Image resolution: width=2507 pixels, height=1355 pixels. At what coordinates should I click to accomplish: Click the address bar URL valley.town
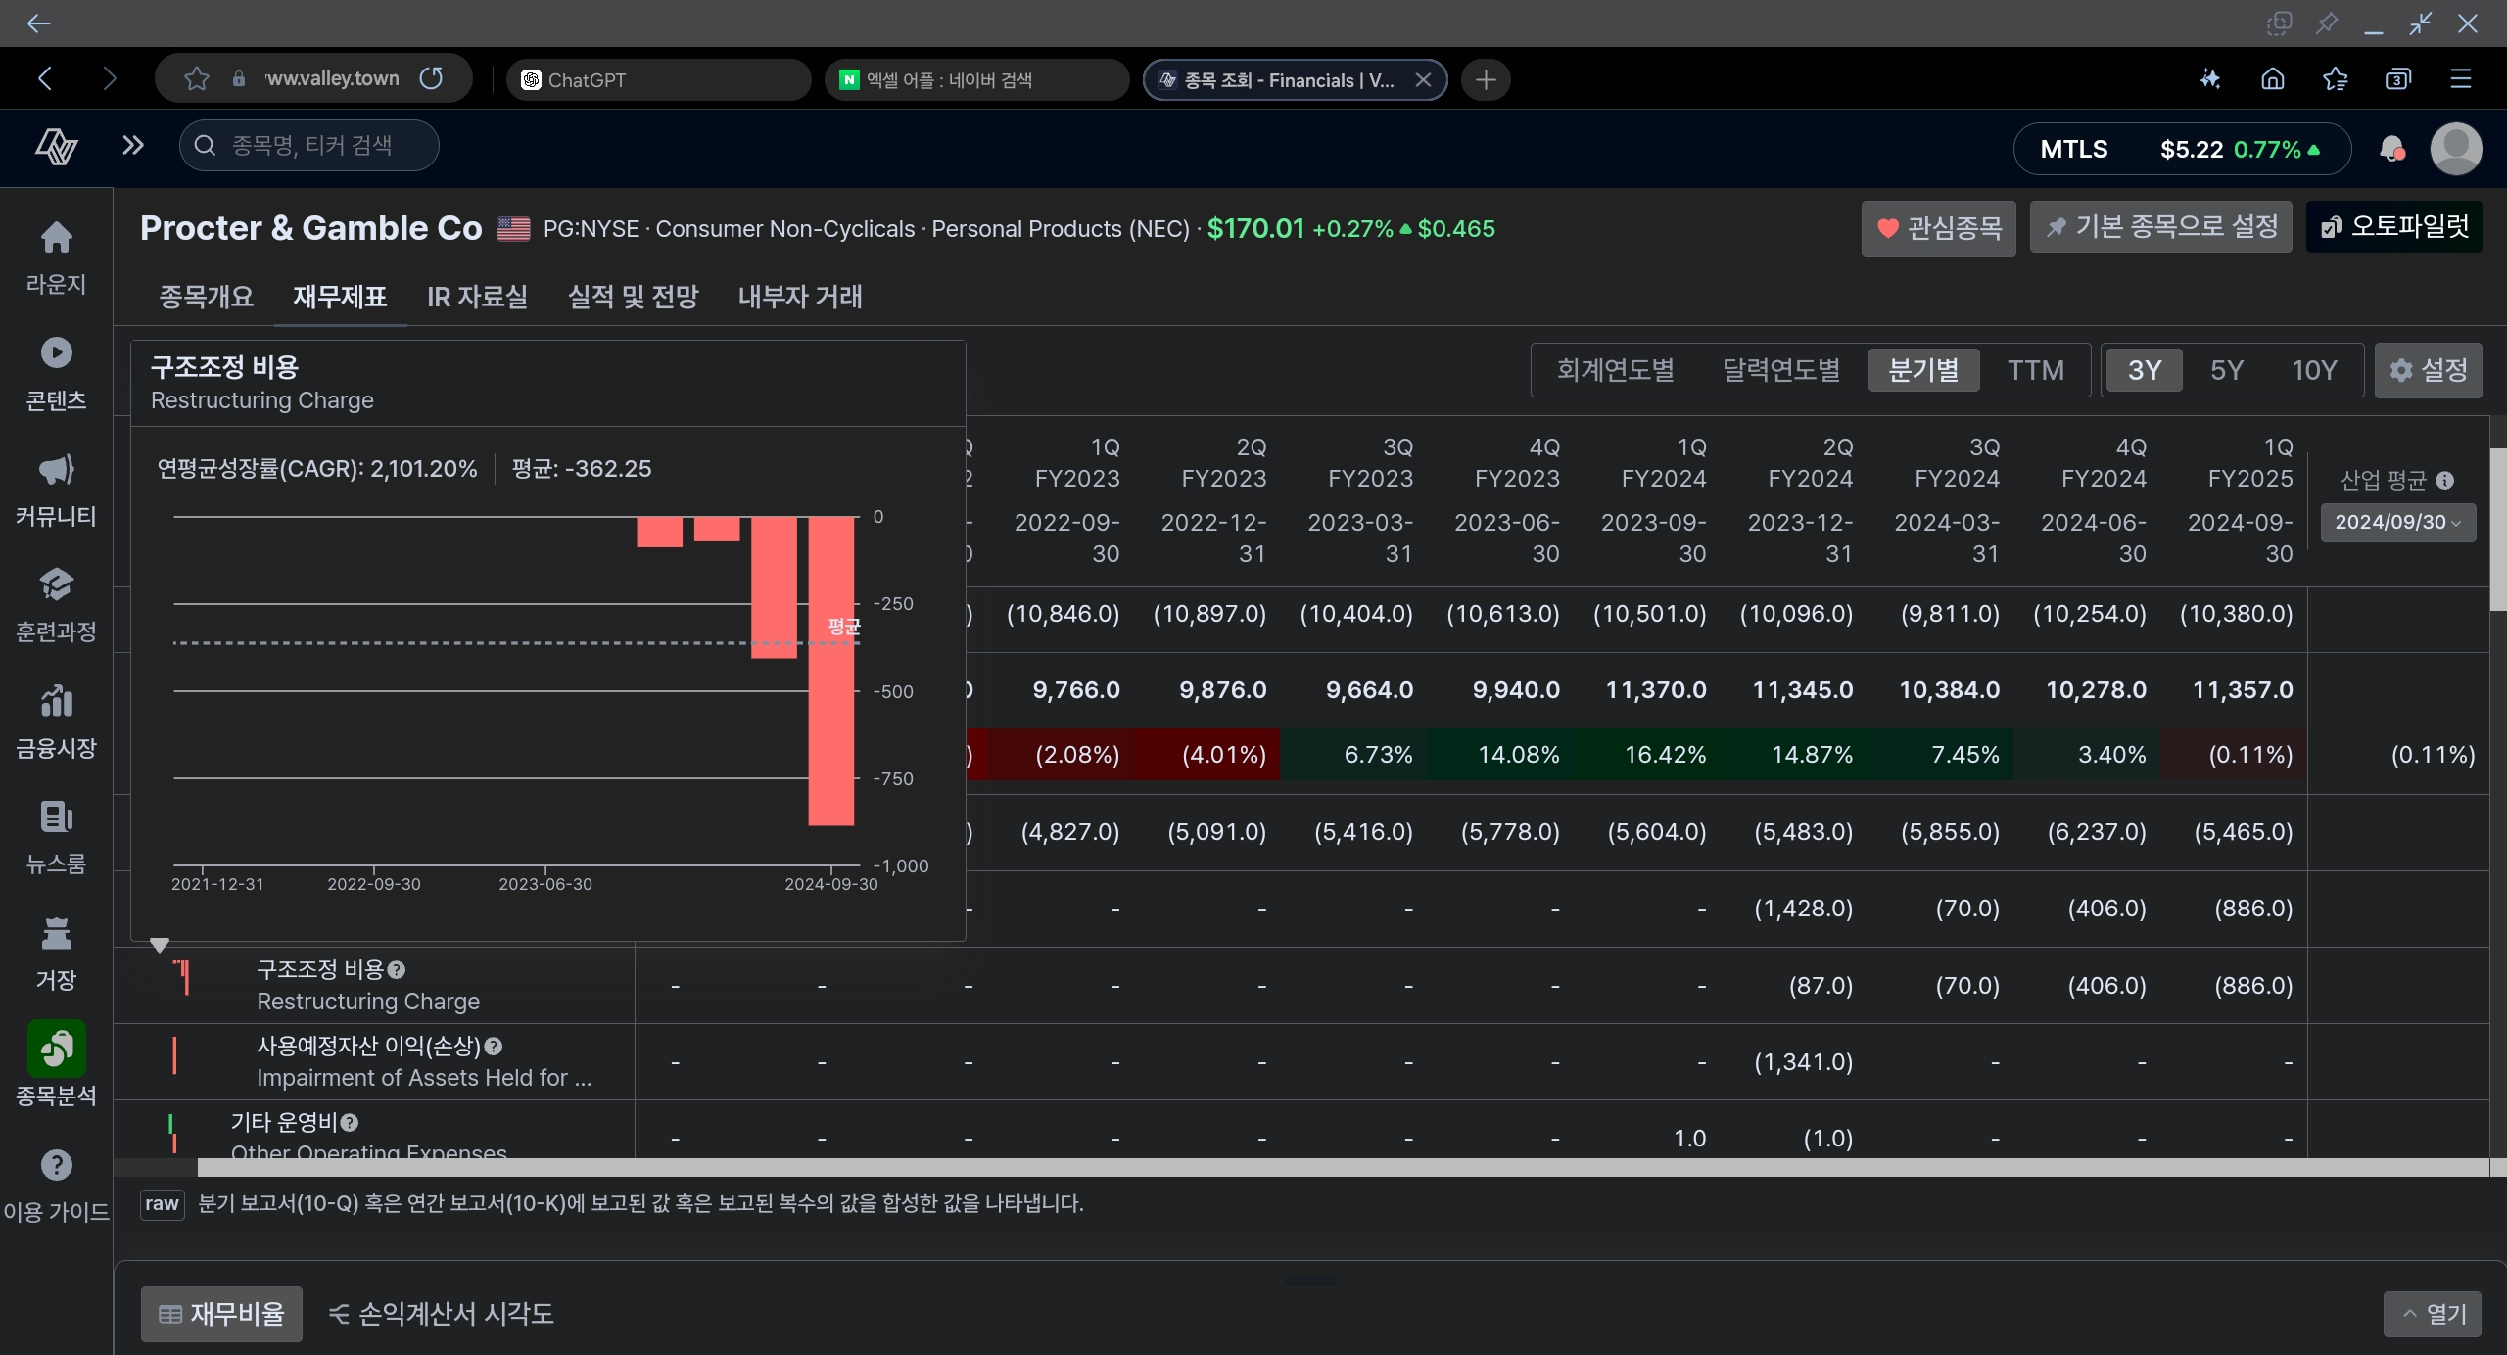tap(331, 78)
